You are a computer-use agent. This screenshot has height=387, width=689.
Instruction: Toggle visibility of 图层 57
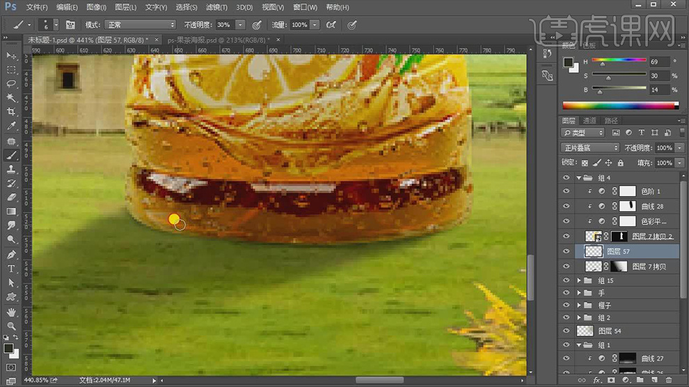[566, 252]
